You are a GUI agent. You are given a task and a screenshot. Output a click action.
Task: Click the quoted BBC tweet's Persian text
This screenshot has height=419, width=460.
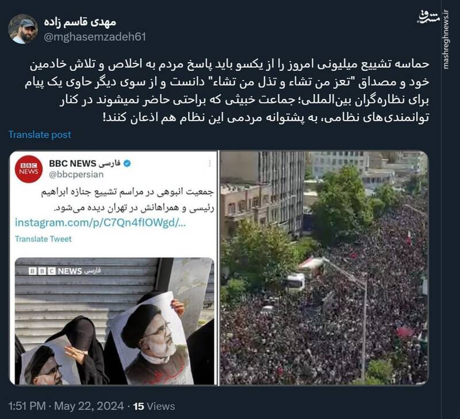point(127,200)
